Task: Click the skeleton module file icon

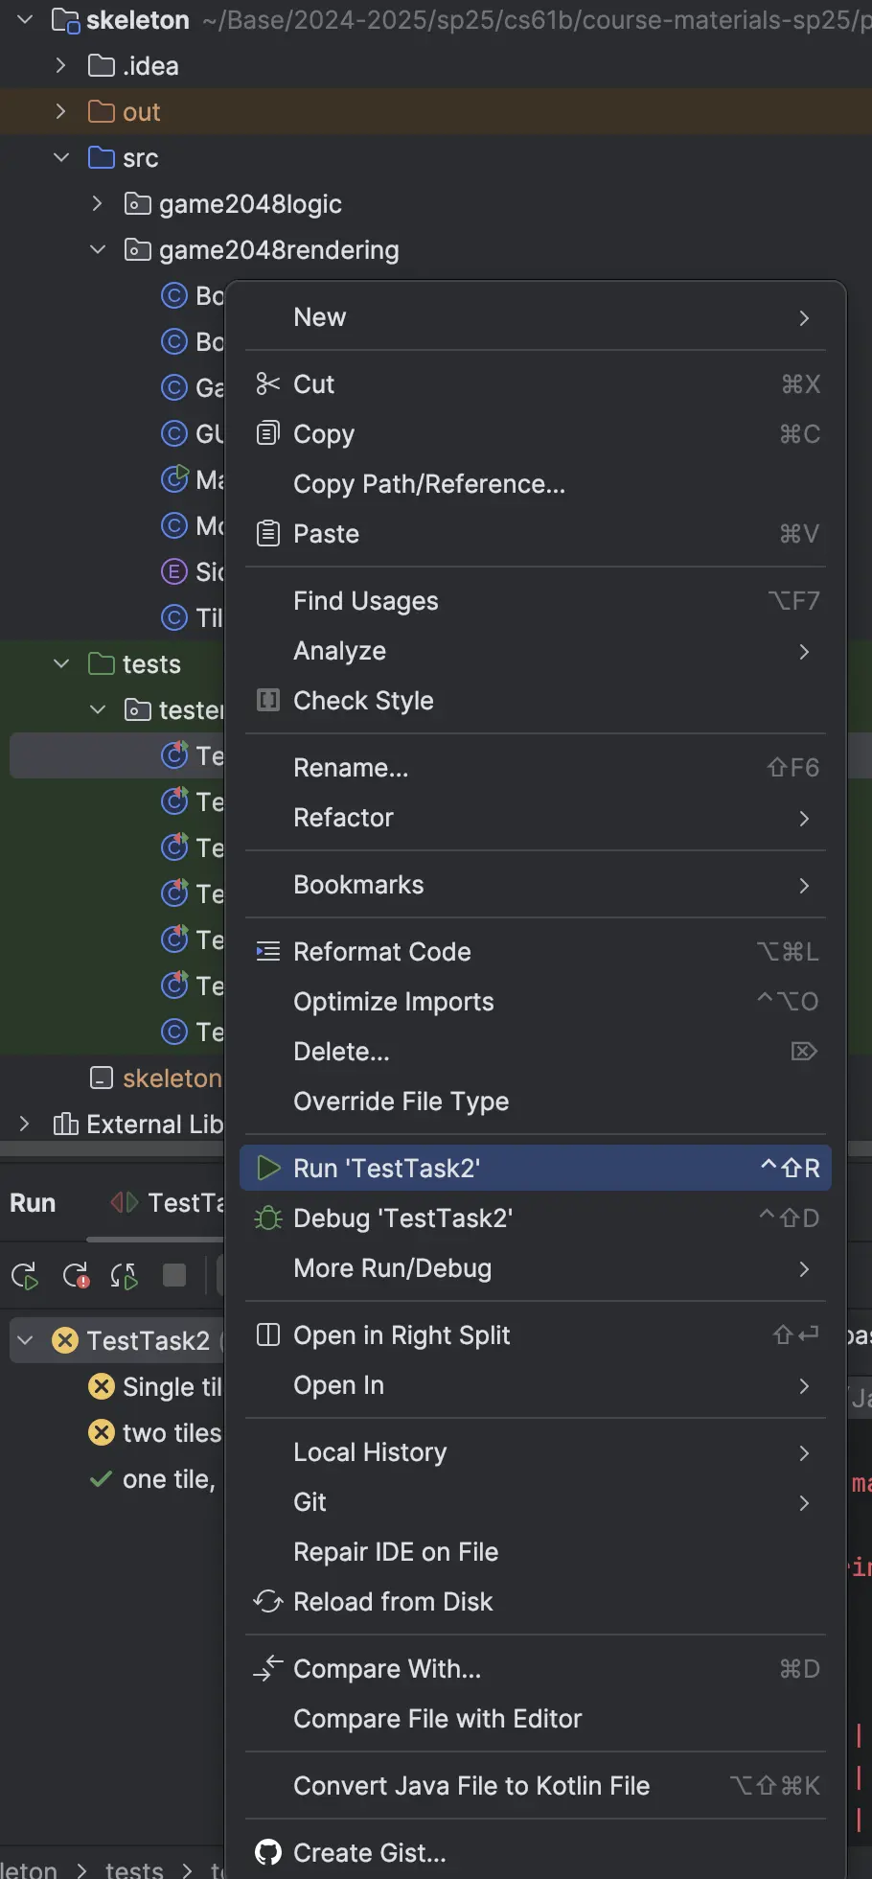Action: tap(102, 1078)
